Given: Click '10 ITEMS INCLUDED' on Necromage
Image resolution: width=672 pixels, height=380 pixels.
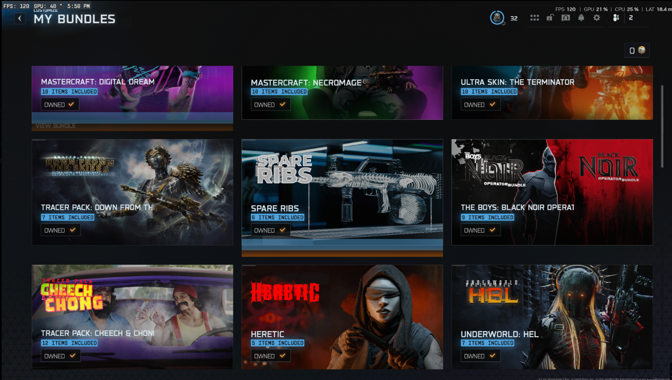Looking at the screenshot, I should tap(279, 92).
